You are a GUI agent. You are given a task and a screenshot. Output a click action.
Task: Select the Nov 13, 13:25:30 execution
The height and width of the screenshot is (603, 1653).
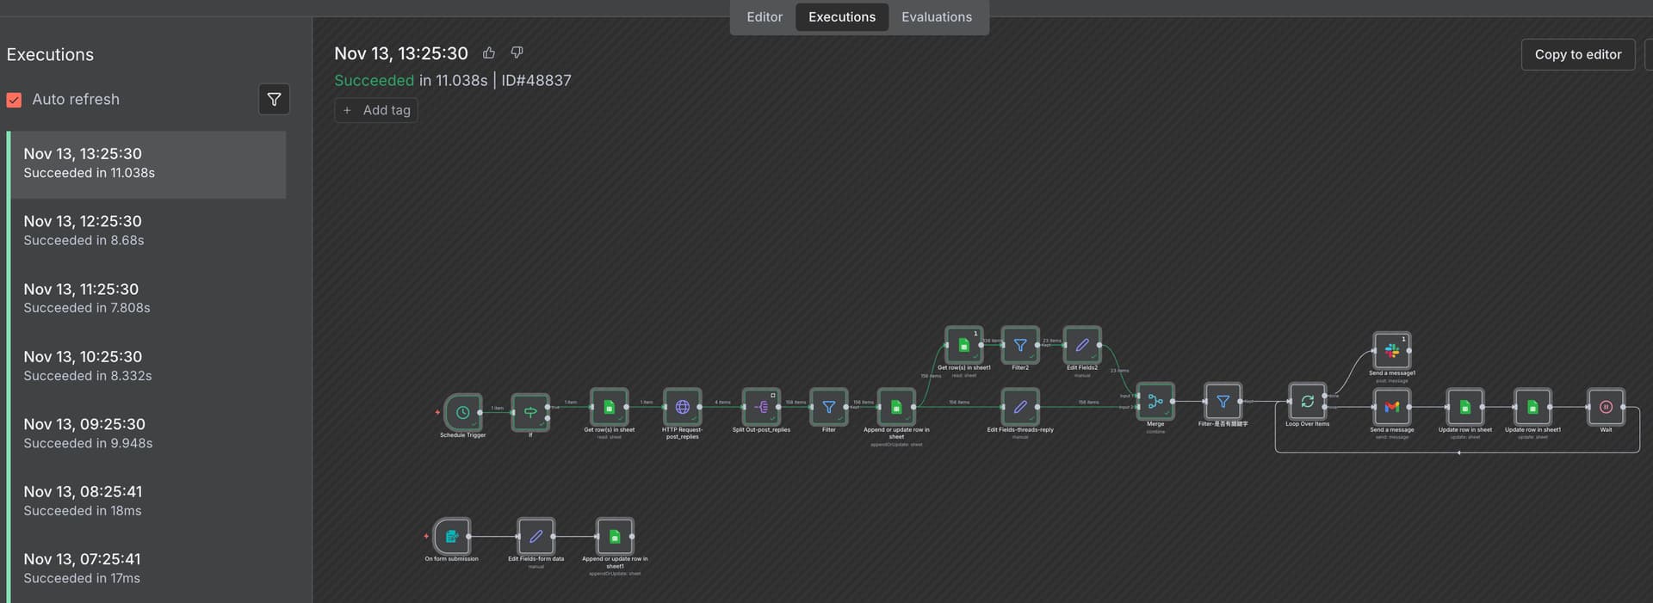tap(148, 164)
